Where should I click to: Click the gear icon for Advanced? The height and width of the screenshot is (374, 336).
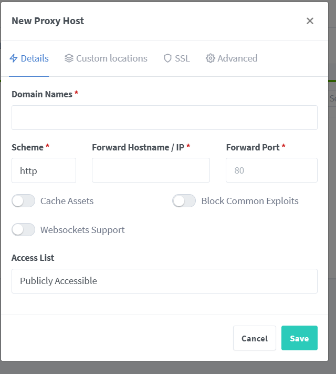(211, 58)
